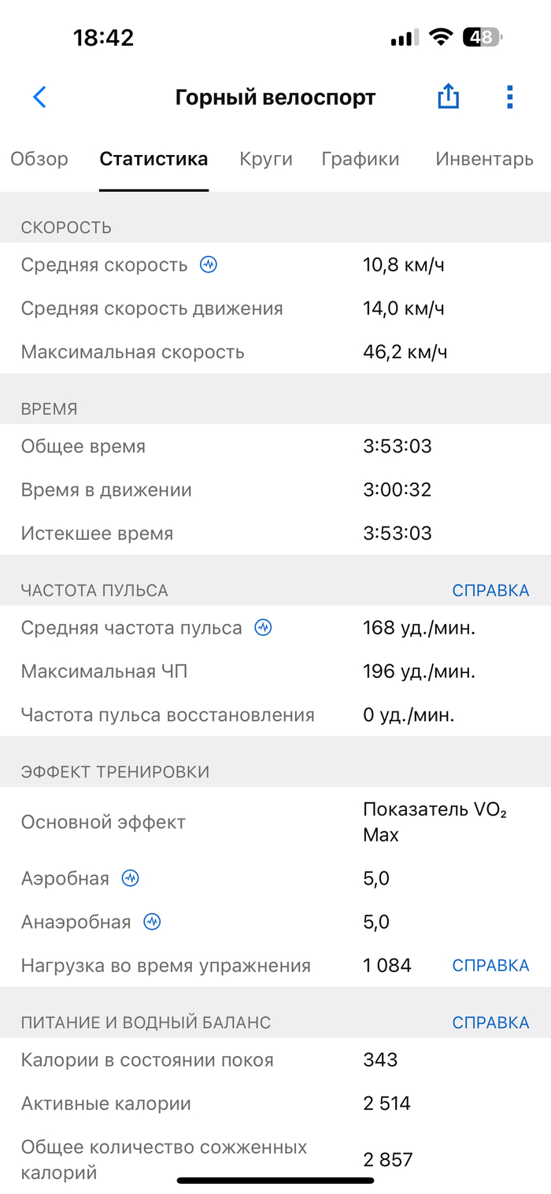Open СПРАВКА for Питание и водный баланс
The height and width of the screenshot is (1194, 551).
point(490,1022)
